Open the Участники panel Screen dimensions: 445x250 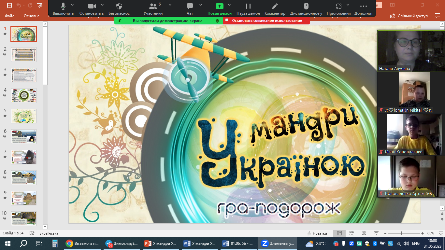coord(153,9)
